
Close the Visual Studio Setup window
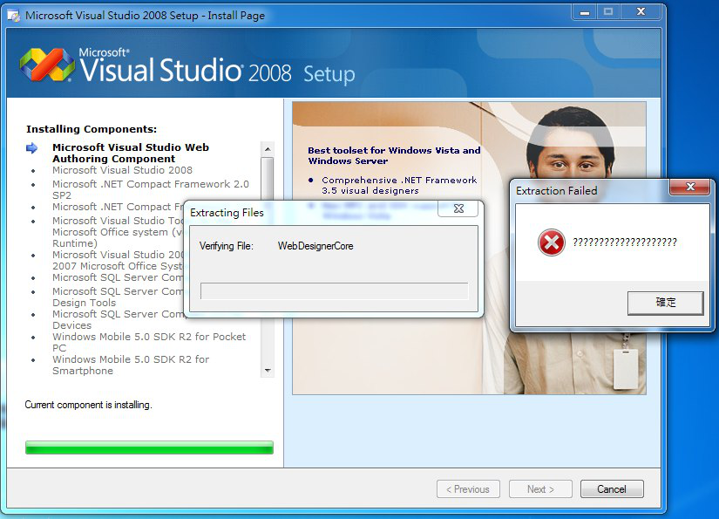click(x=641, y=12)
